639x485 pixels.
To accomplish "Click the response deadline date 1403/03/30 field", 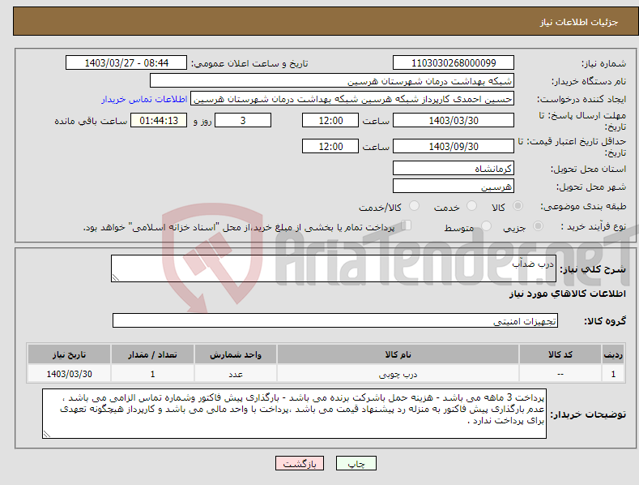I will 454,120.
